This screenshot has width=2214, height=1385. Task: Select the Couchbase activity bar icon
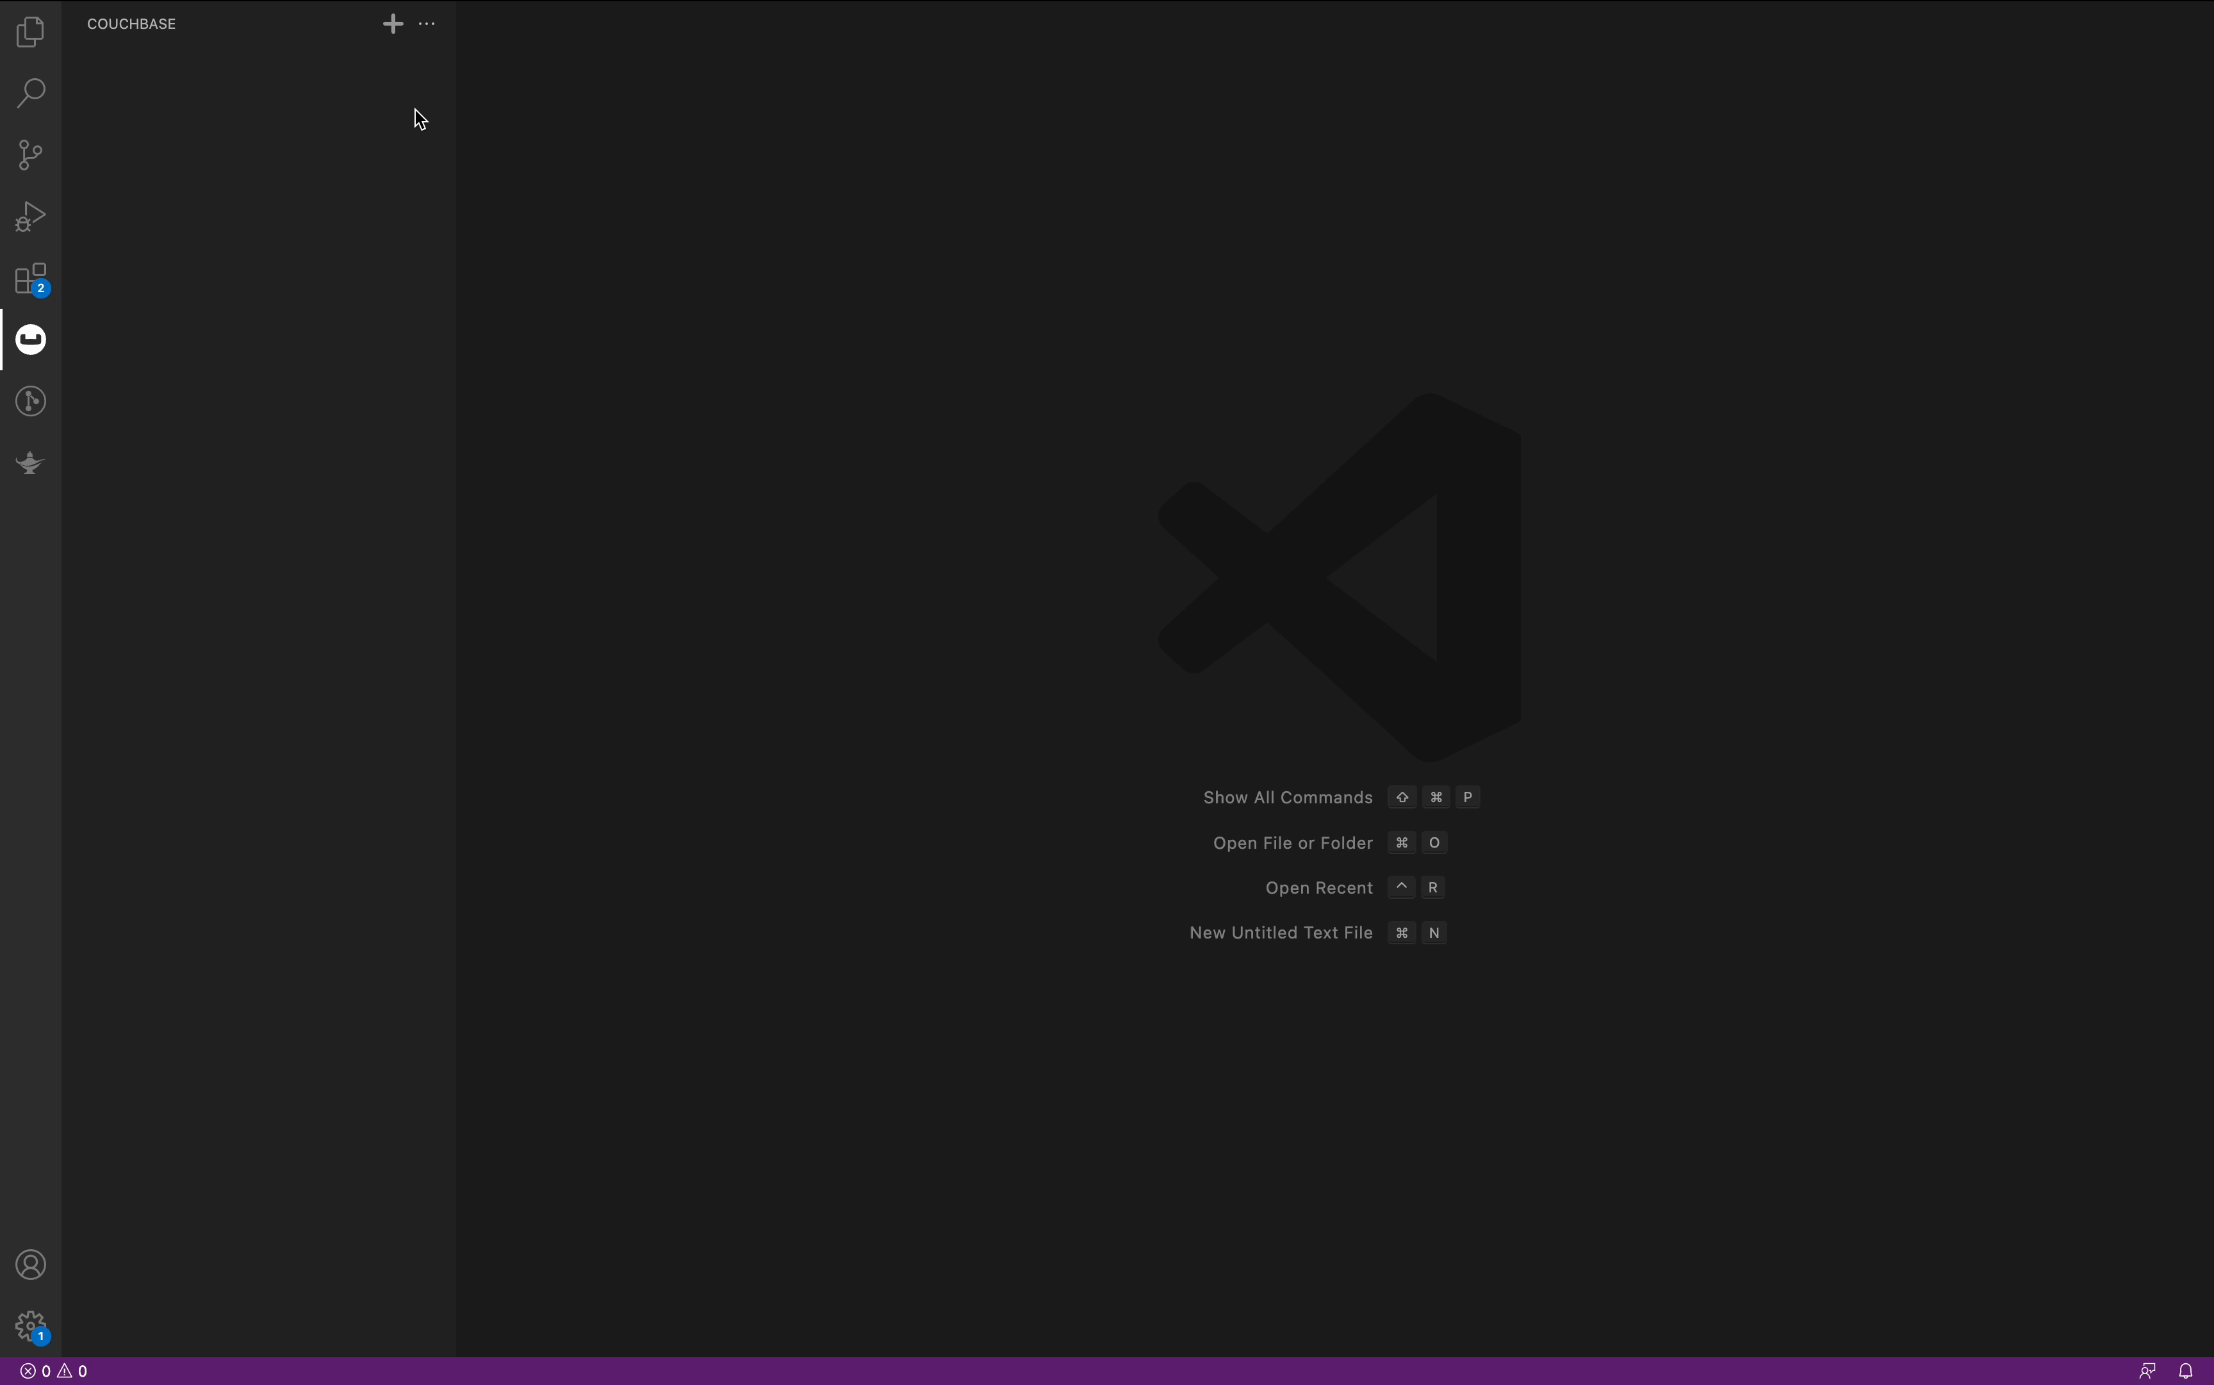click(x=30, y=340)
